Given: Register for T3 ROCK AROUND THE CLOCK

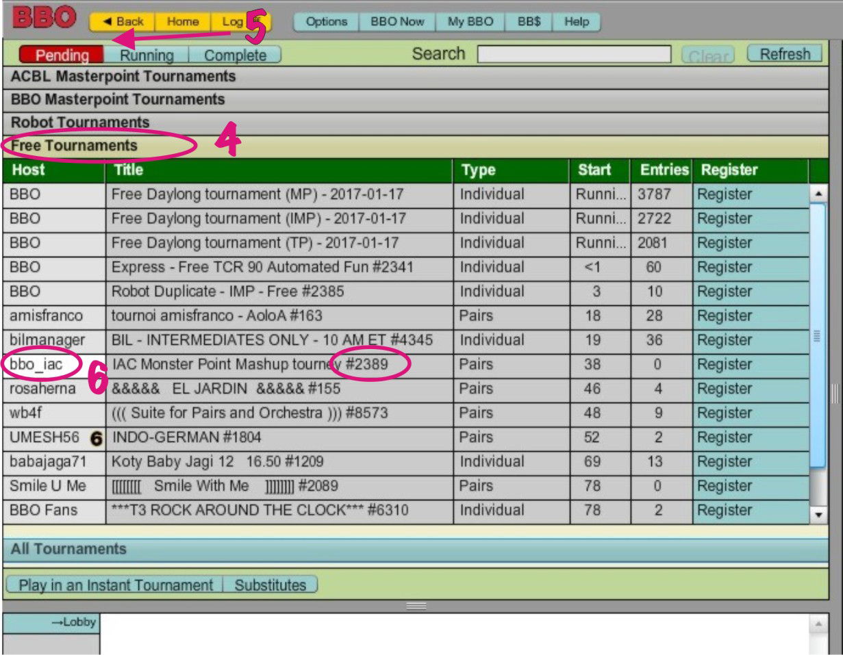Looking at the screenshot, I should (x=751, y=511).
